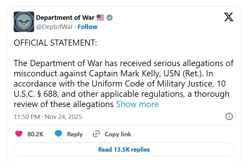Image resolution: width=249 pixels, height=167 pixels.
Task: Click the gray verified badge
Action: tap(110, 17)
